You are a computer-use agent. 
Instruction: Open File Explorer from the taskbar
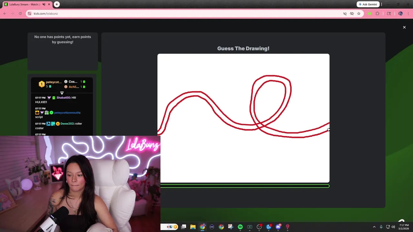pyautogui.click(x=193, y=227)
